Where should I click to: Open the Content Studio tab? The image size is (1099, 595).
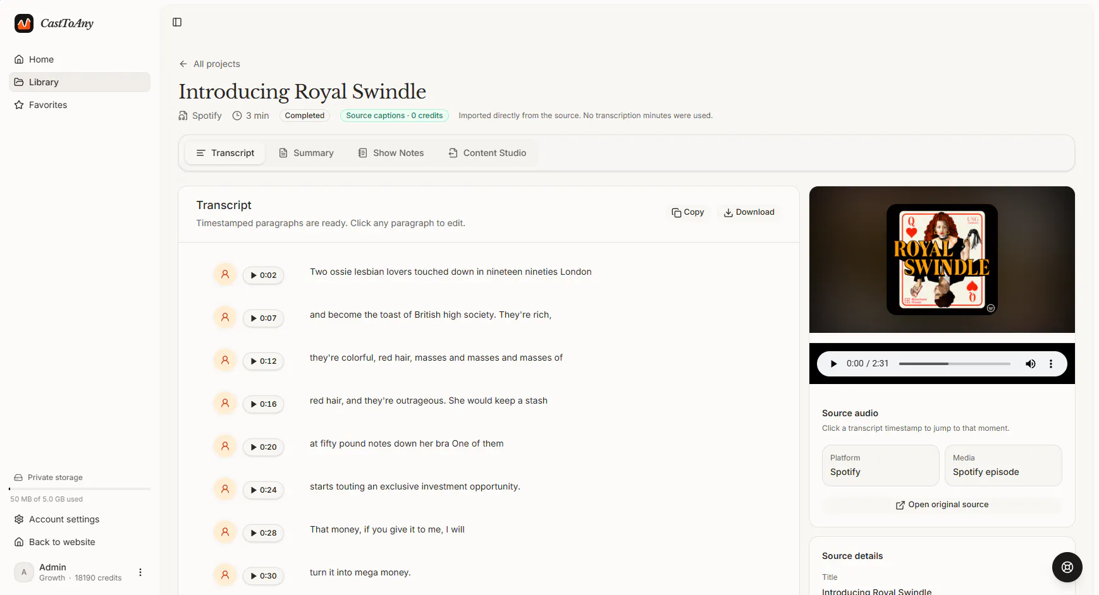pyautogui.click(x=488, y=153)
